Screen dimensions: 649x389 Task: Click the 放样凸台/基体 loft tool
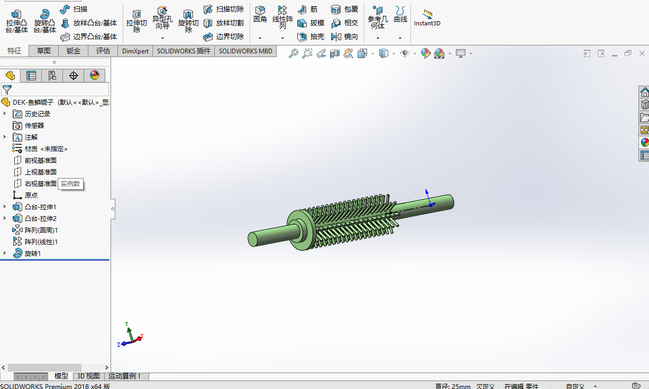[88, 23]
